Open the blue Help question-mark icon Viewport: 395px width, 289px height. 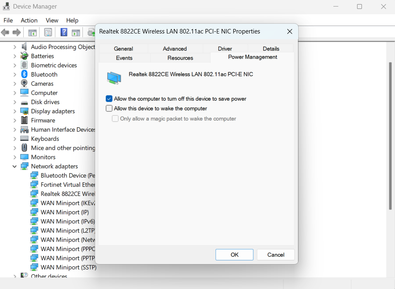pos(64,32)
